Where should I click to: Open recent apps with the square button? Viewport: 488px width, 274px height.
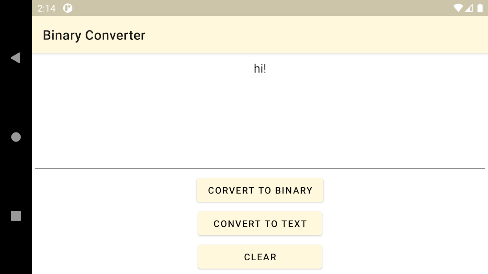(x=16, y=216)
